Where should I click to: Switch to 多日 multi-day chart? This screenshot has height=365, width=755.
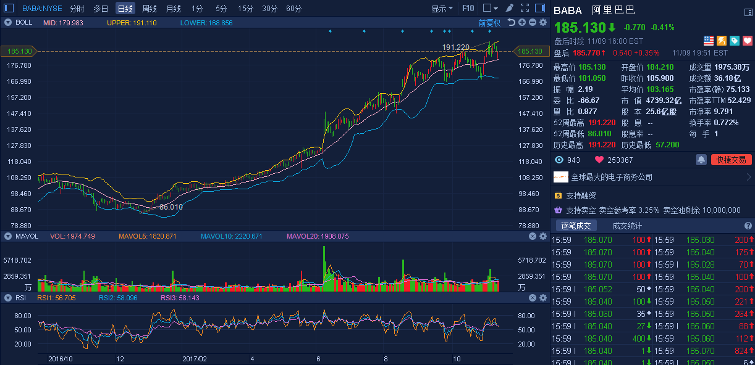tap(101, 9)
